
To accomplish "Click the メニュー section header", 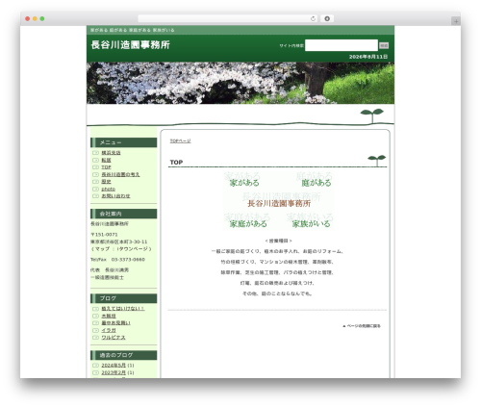I will point(124,142).
